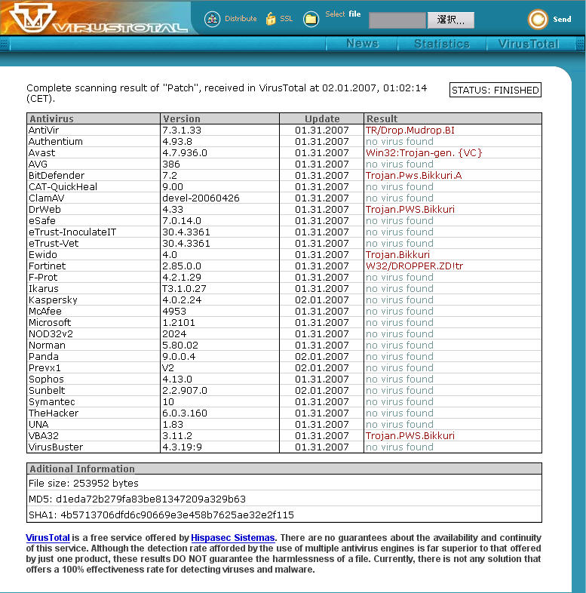The width and height of the screenshot is (586, 593).
Task: Click the Symantec antivirus name
Action: tap(52, 401)
